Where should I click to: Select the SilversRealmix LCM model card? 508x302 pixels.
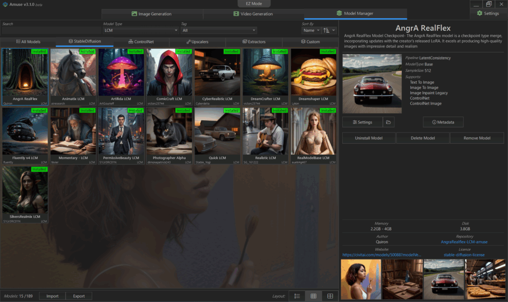(x=25, y=195)
